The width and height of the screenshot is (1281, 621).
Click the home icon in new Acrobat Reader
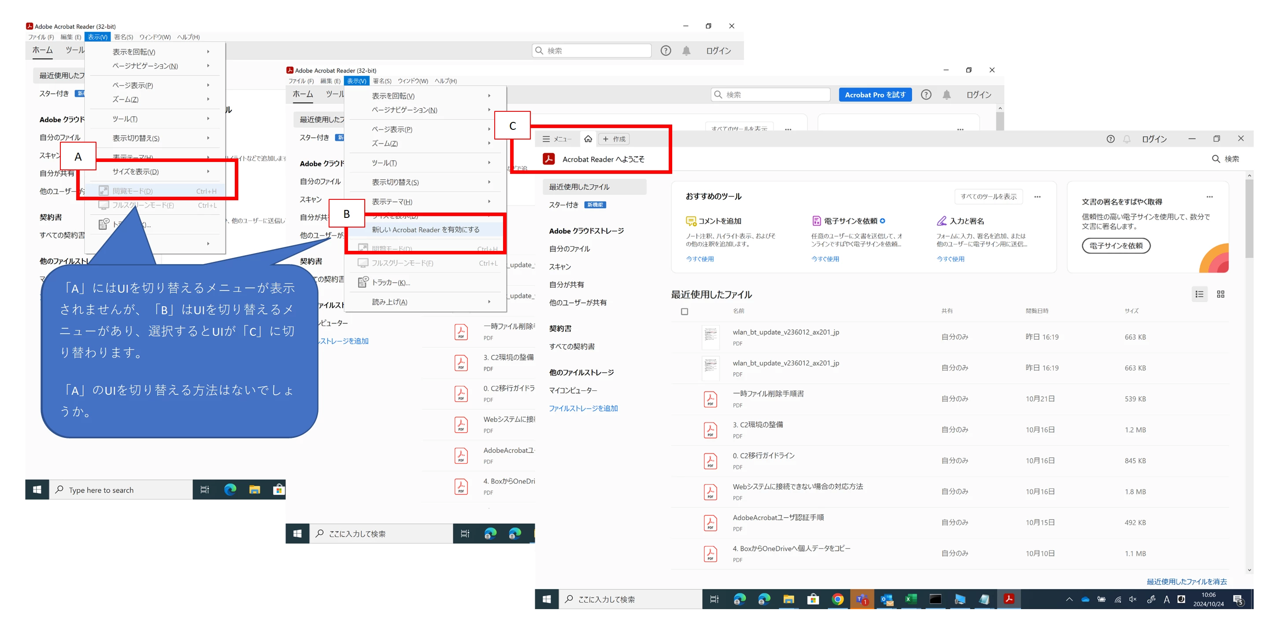[x=588, y=139]
